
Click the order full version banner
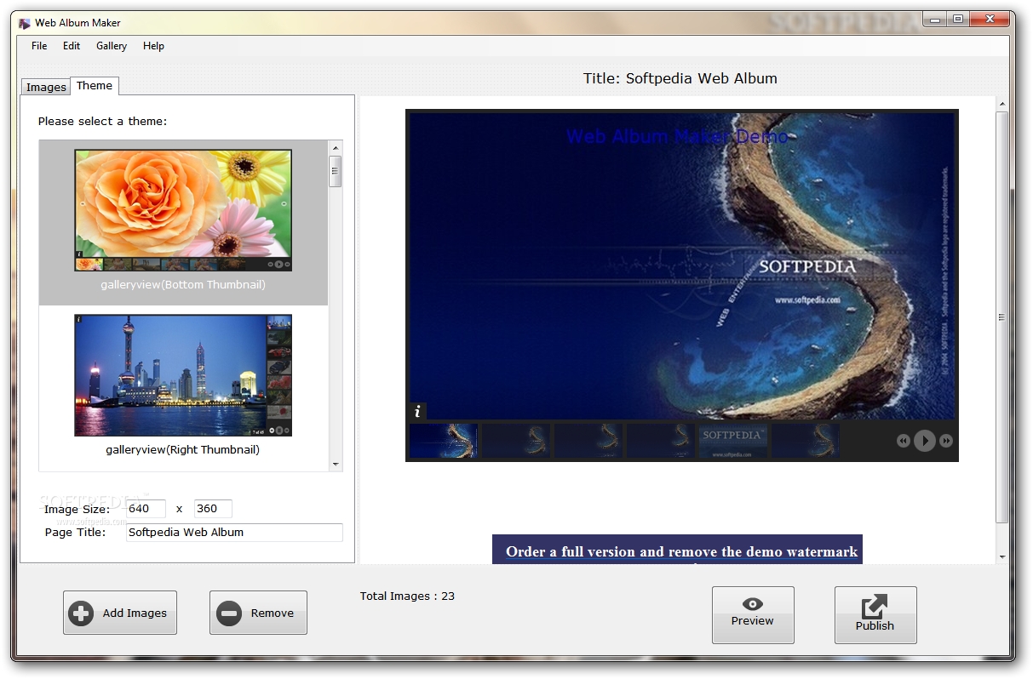coord(677,550)
